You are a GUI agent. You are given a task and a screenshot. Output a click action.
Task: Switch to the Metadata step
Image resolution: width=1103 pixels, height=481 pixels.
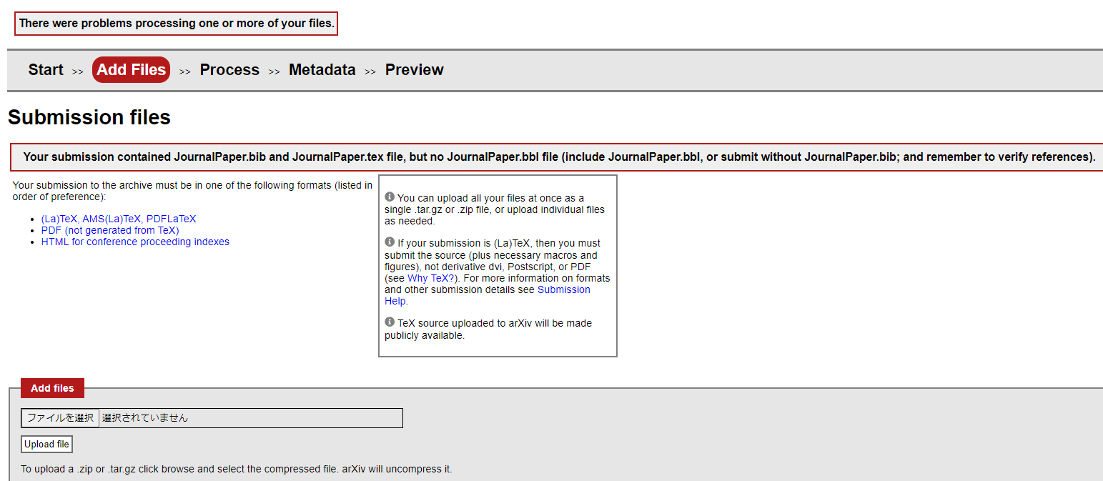tap(322, 70)
